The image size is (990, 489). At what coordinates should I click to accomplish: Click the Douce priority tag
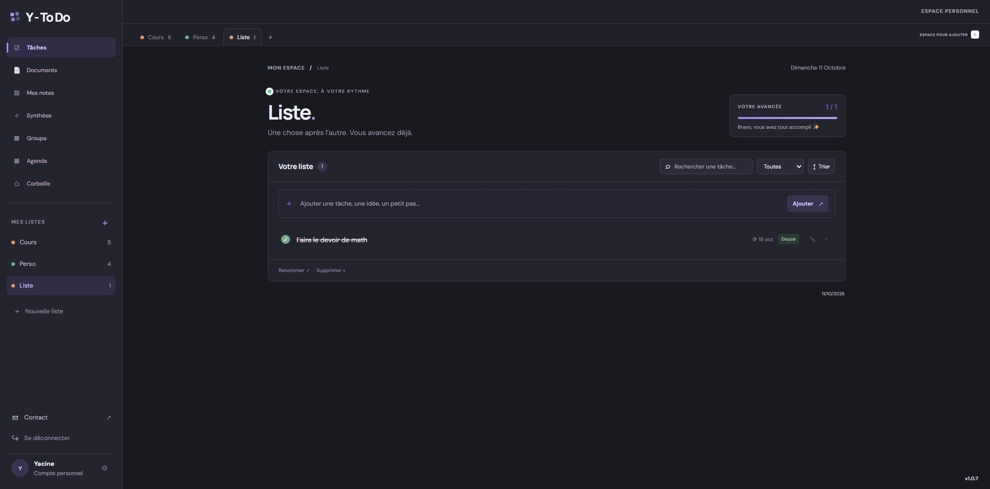click(x=788, y=239)
